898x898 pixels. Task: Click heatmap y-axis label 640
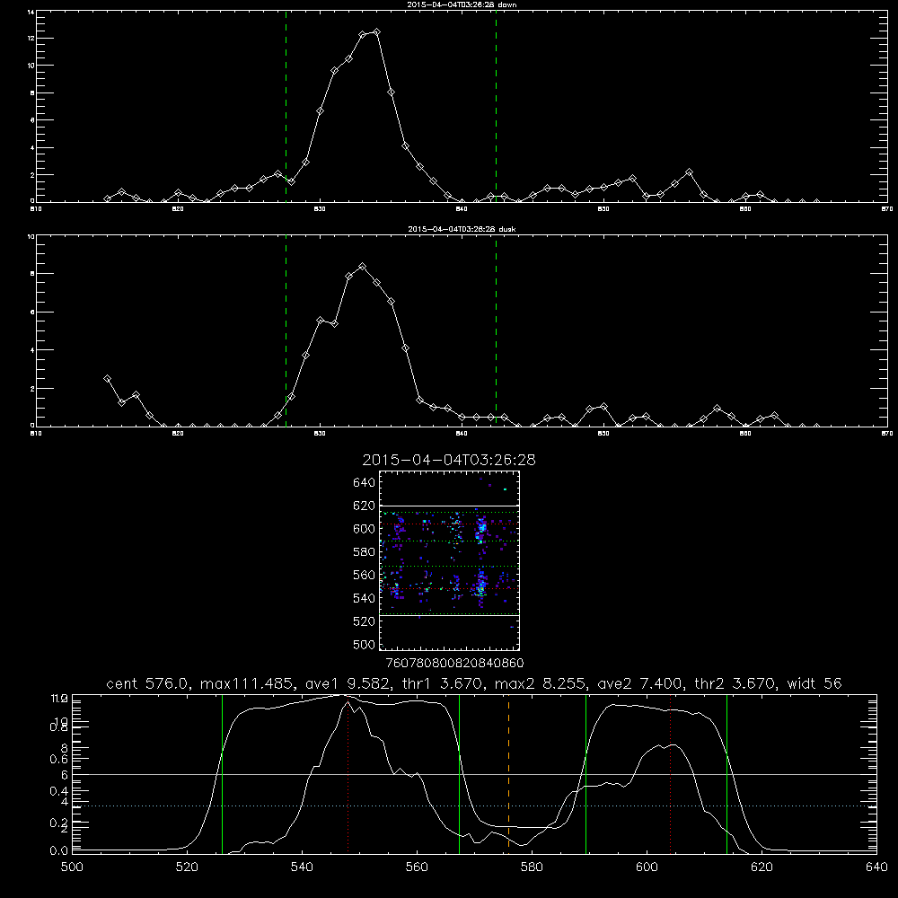(365, 483)
